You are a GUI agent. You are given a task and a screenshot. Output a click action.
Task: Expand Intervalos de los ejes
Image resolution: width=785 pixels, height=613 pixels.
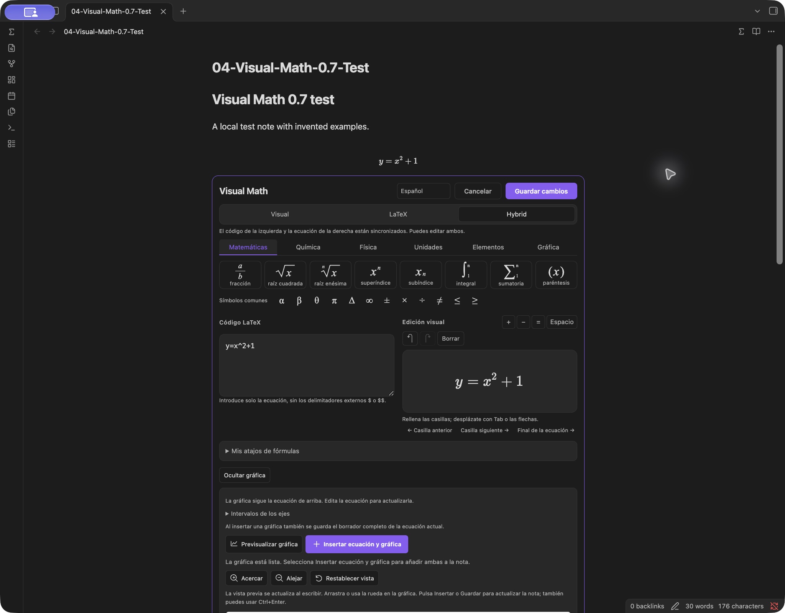(258, 513)
